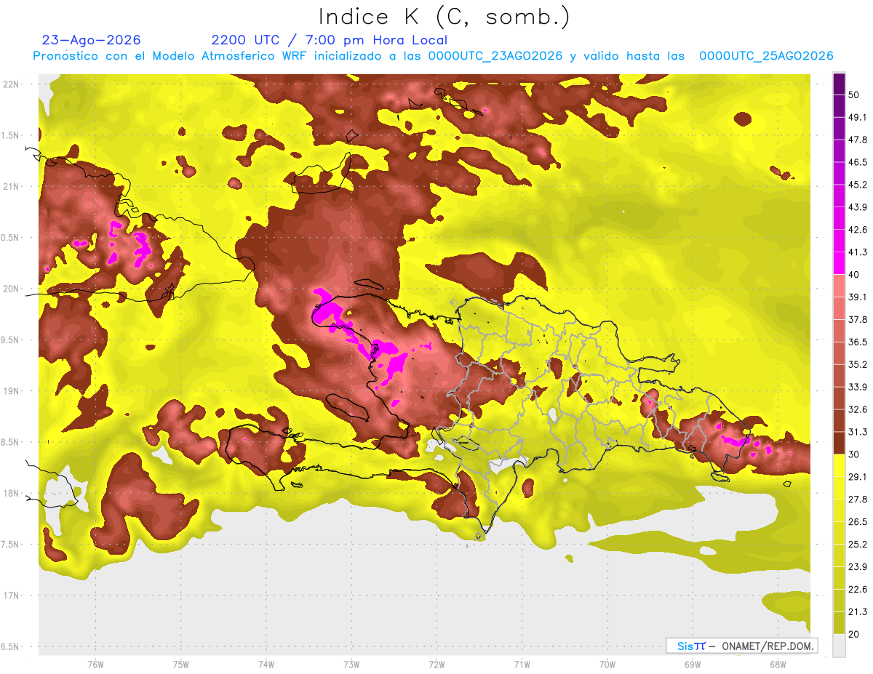Click the '76W' longitude label
This screenshot has width=873, height=674.
coord(95,664)
